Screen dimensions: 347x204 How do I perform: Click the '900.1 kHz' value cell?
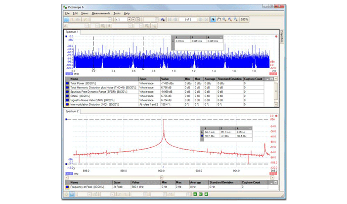pyautogui.click(x=146, y=187)
